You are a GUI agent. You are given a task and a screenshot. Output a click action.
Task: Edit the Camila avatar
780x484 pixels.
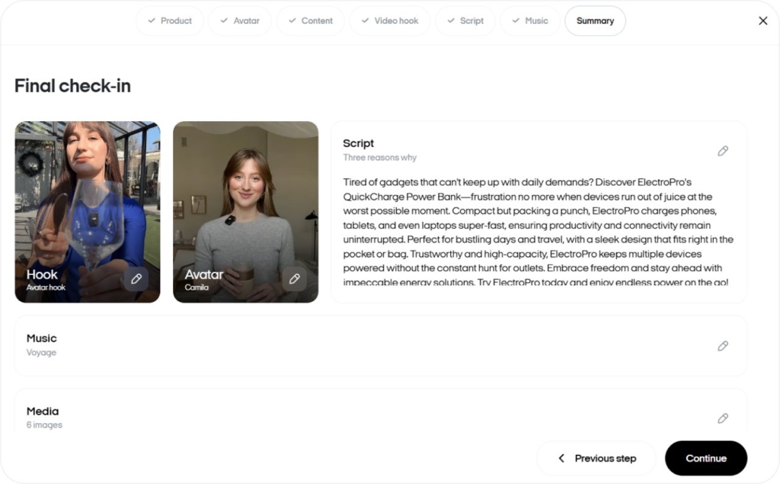[x=294, y=279]
